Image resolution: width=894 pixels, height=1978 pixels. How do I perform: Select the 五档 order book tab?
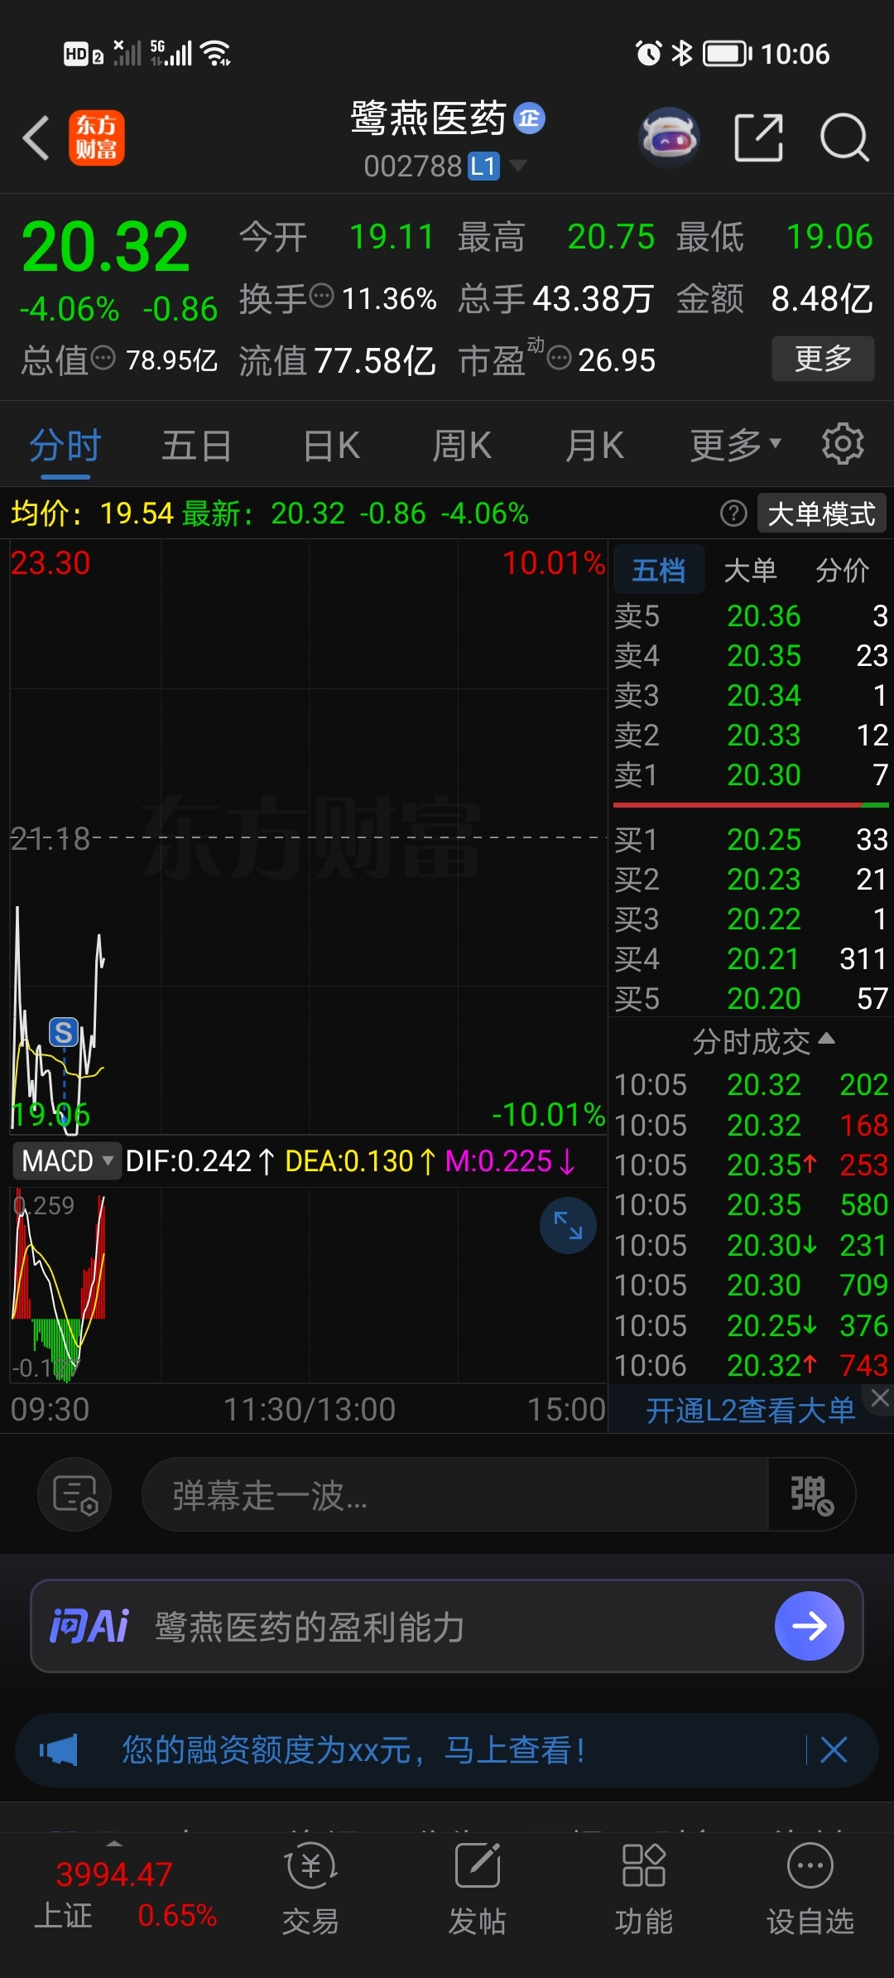659,570
